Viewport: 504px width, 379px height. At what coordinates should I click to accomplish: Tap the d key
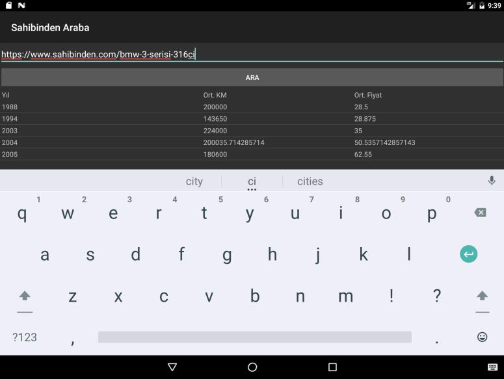136,254
